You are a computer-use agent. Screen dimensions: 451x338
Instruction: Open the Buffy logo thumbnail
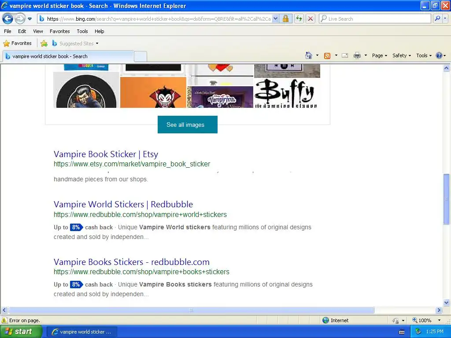coord(287,93)
